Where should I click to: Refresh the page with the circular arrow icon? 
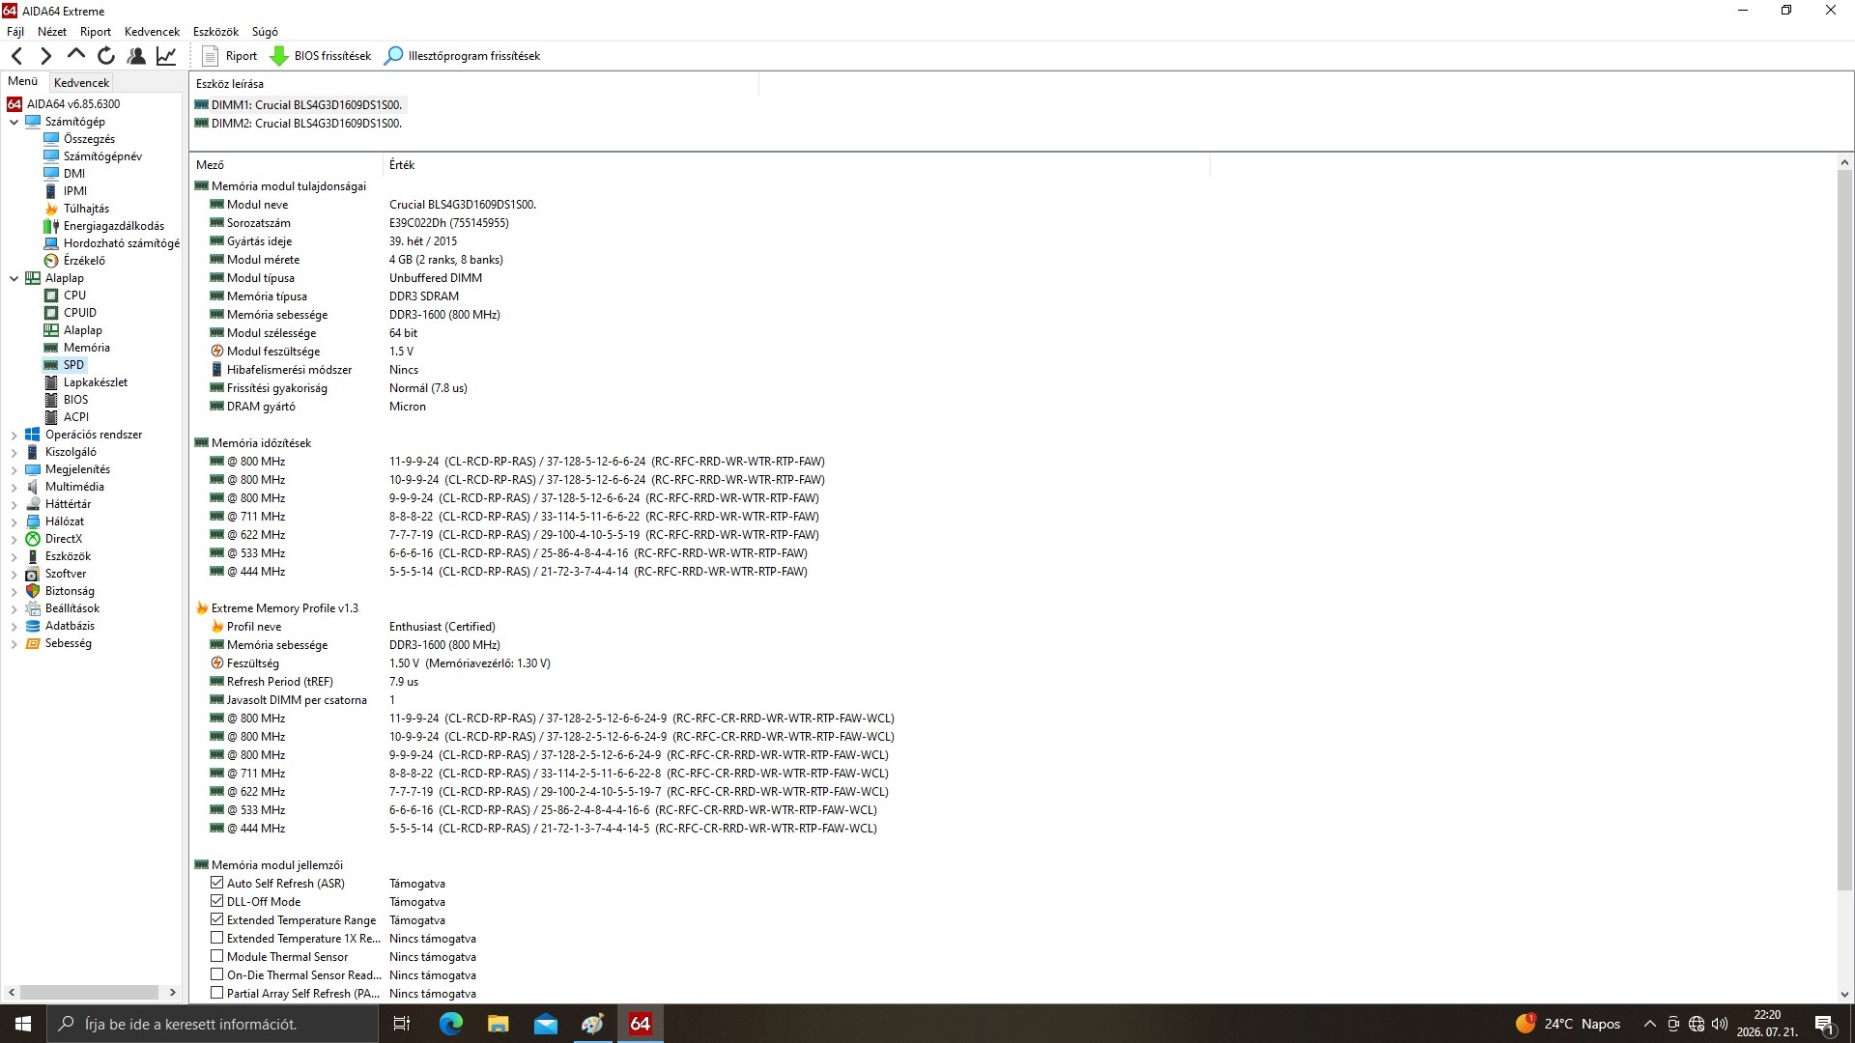106,56
